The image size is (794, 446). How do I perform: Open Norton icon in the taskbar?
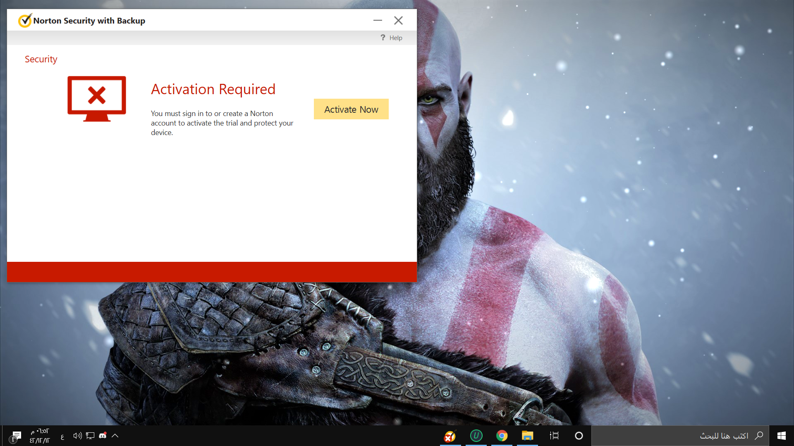click(450, 436)
